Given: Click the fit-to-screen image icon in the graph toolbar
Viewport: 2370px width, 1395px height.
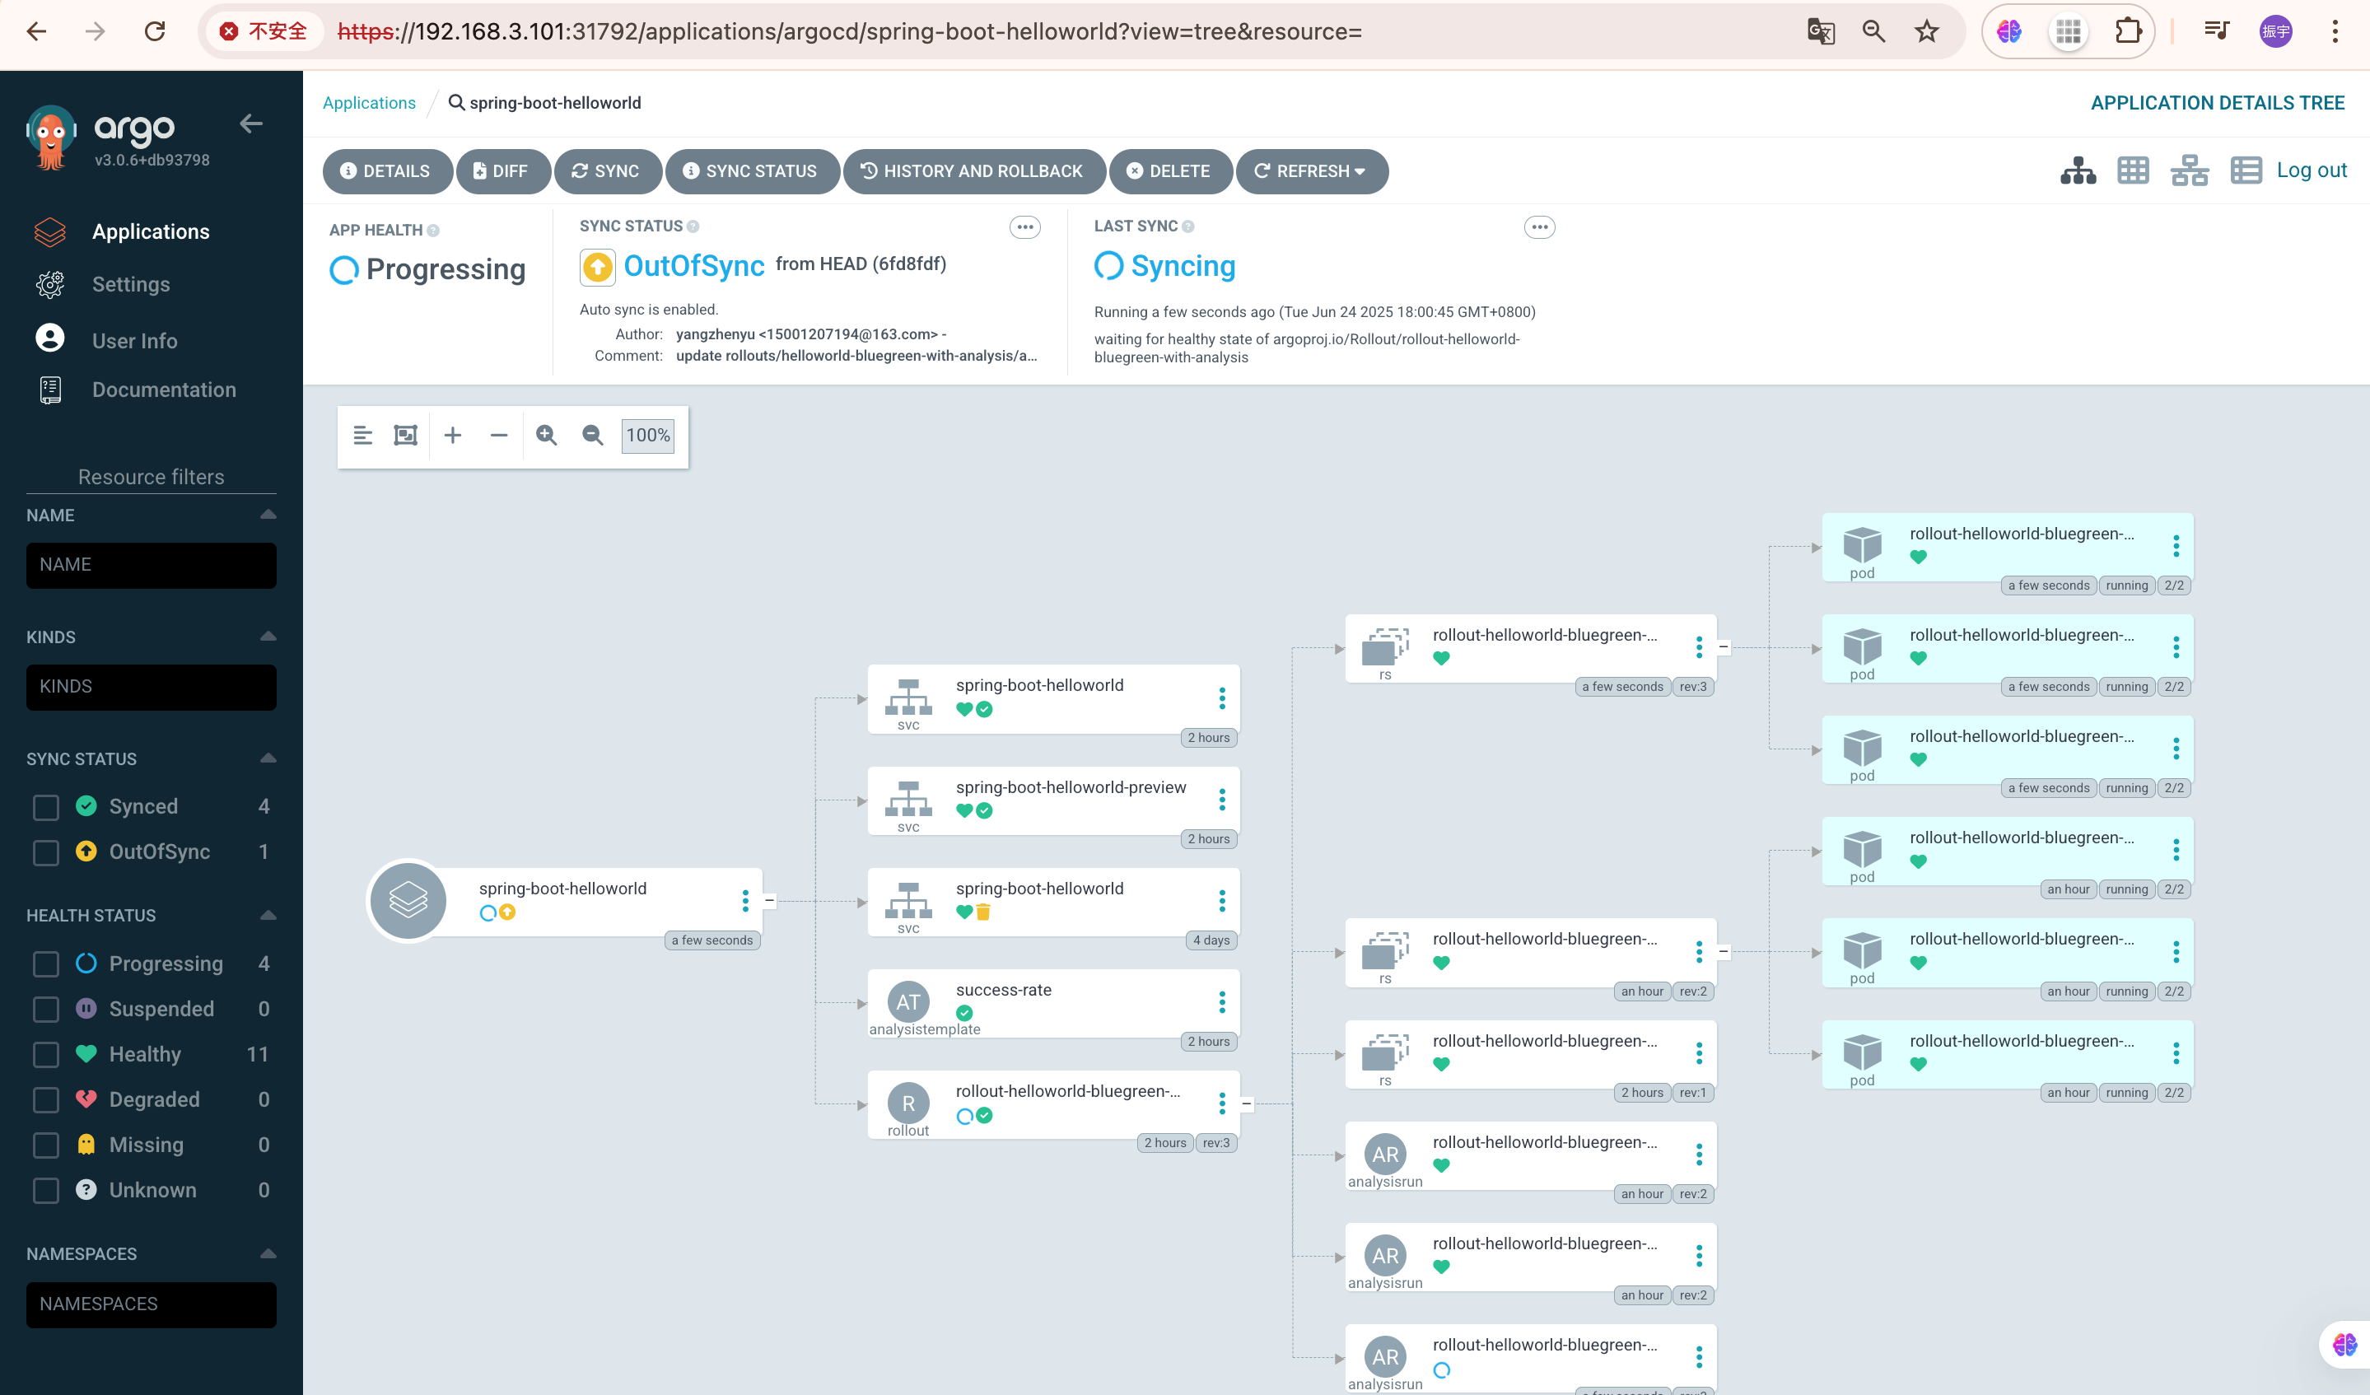Looking at the screenshot, I should tap(404, 436).
